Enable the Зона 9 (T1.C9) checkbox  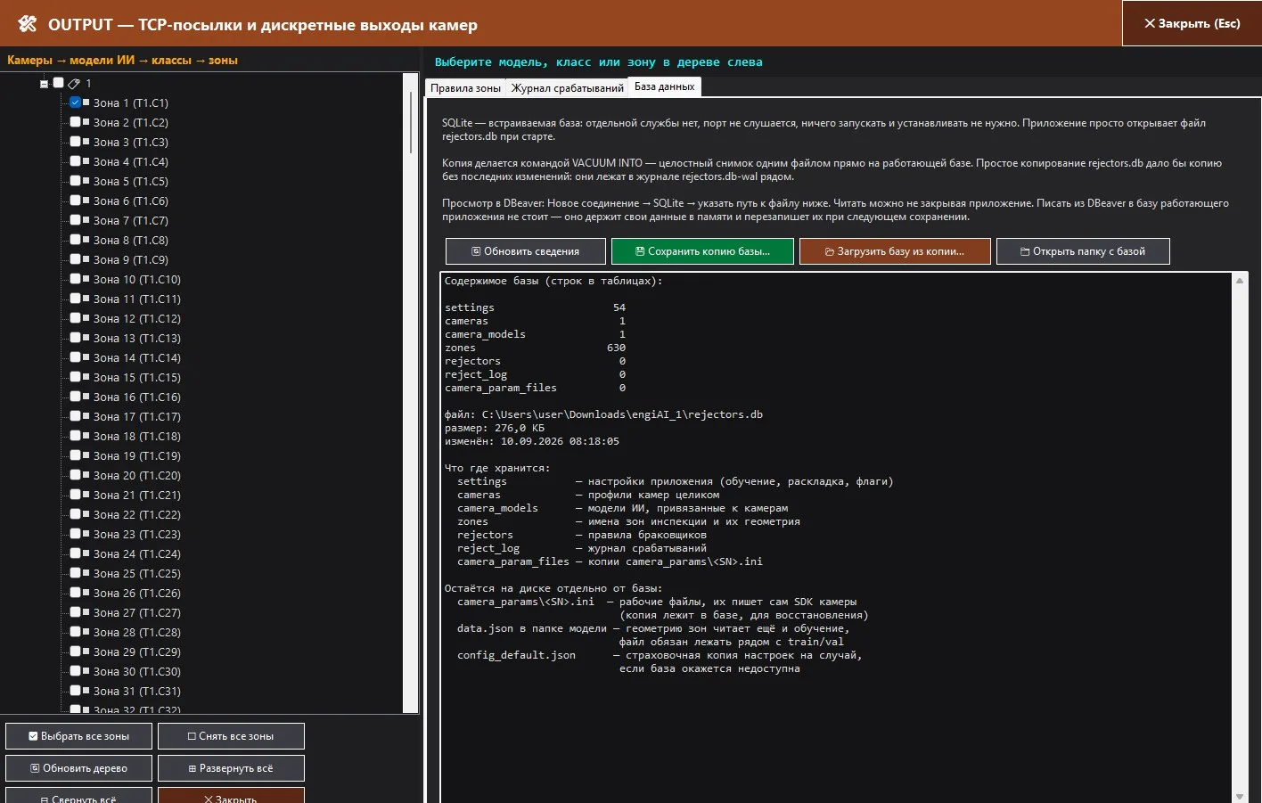coord(76,259)
